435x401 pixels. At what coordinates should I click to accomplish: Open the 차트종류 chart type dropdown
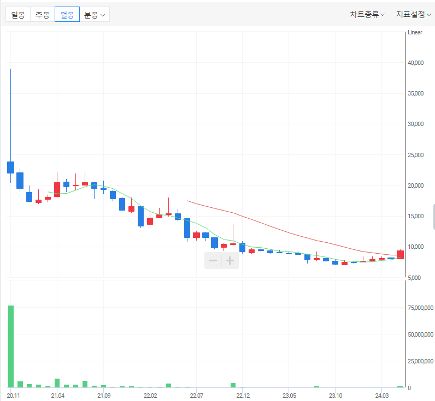tap(367, 14)
